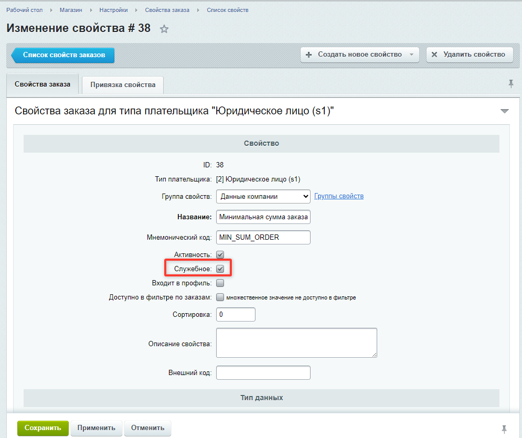Click the X icon on Удалить свойство
This screenshot has height=438, width=522.
click(x=434, y=55)
